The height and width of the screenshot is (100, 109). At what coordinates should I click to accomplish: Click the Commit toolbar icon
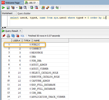coord(32,8)
